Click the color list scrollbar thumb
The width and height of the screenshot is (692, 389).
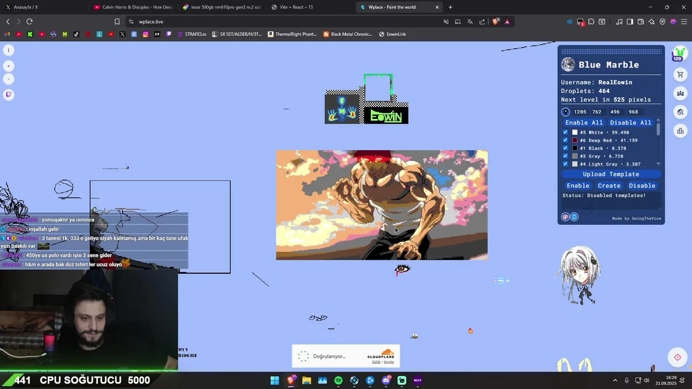(658, 130)
